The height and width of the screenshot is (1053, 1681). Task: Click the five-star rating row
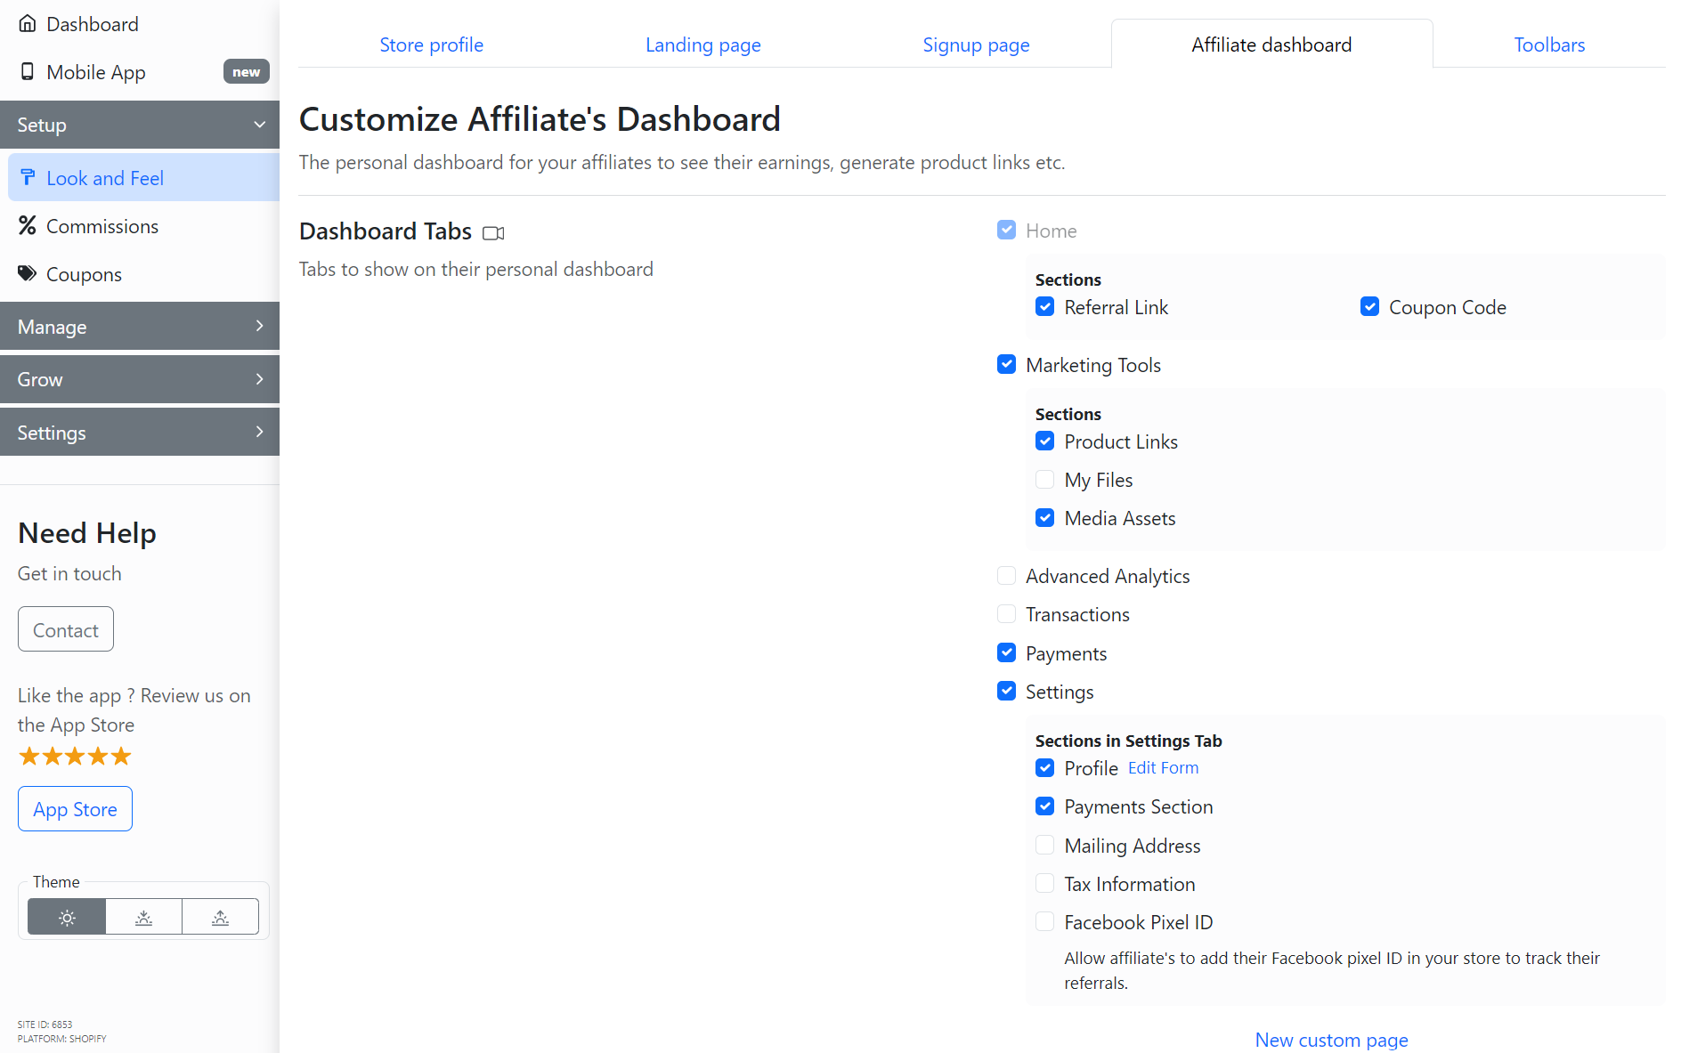pos(75,757)
